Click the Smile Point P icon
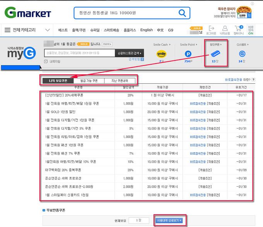 [188, 54]
